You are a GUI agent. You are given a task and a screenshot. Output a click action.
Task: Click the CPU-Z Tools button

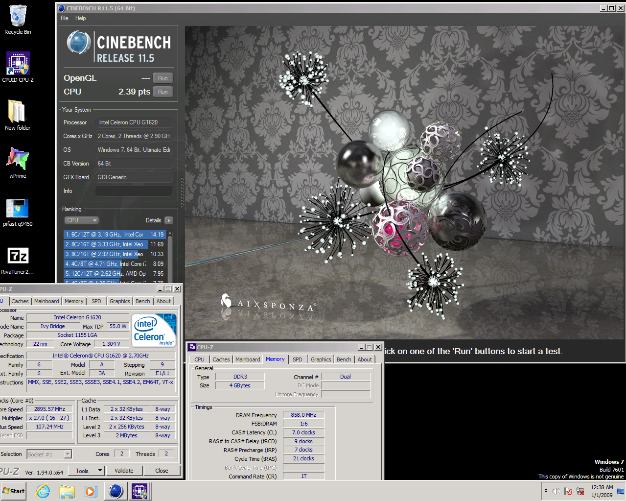pos(82,471)
